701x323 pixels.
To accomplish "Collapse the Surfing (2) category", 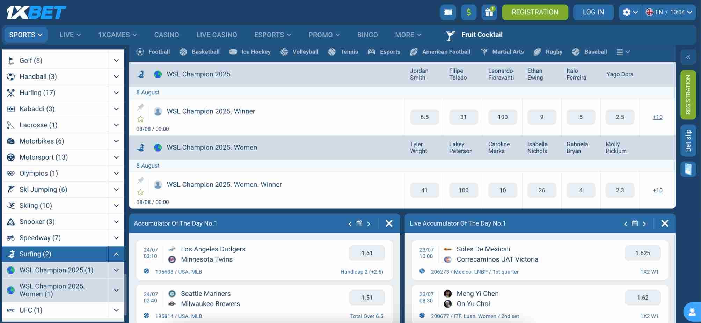I will (x=116, y=254).
